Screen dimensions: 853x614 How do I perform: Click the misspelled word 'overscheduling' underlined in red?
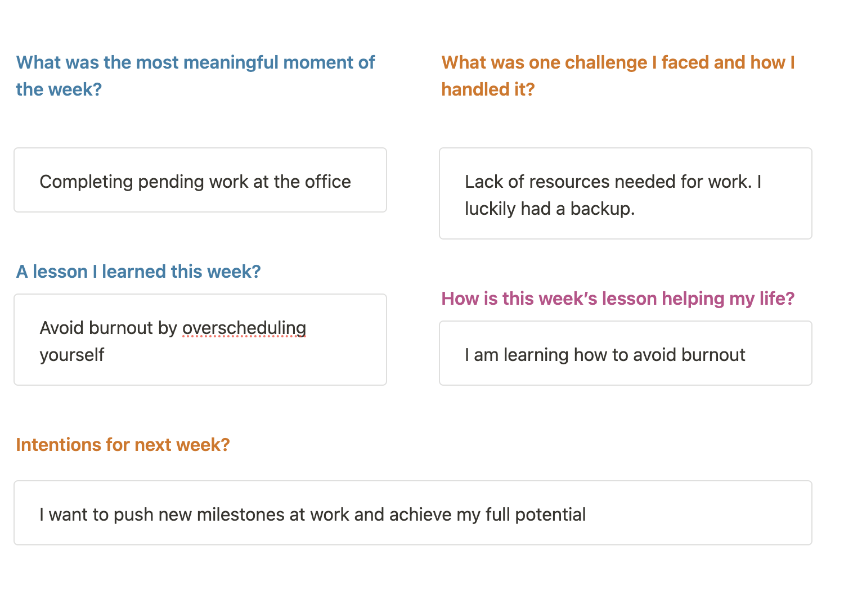pos(244,328)
